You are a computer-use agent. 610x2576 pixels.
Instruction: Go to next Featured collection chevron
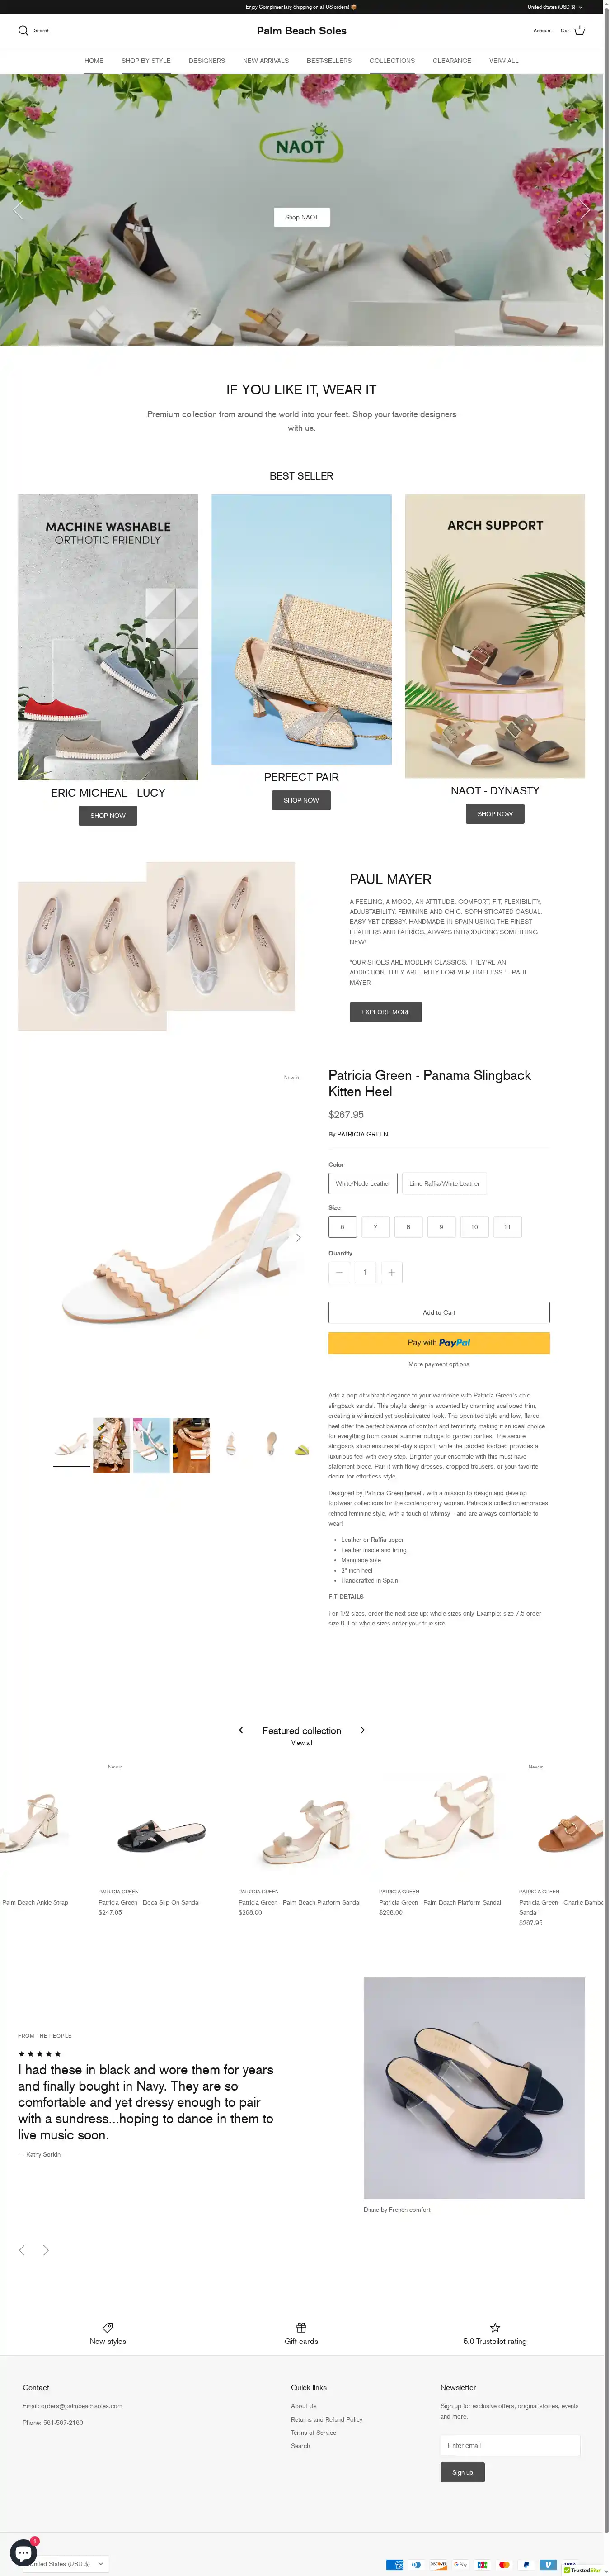[362, 1730]
